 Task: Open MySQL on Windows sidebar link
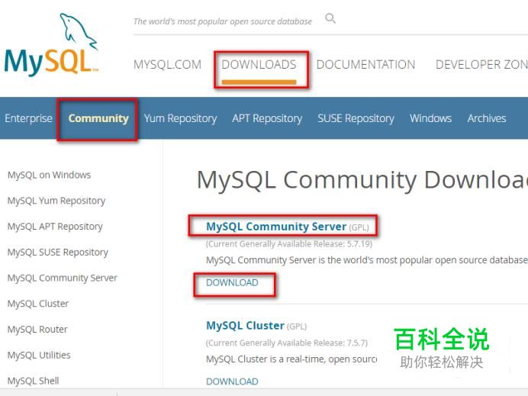click(x=49, y=175)
